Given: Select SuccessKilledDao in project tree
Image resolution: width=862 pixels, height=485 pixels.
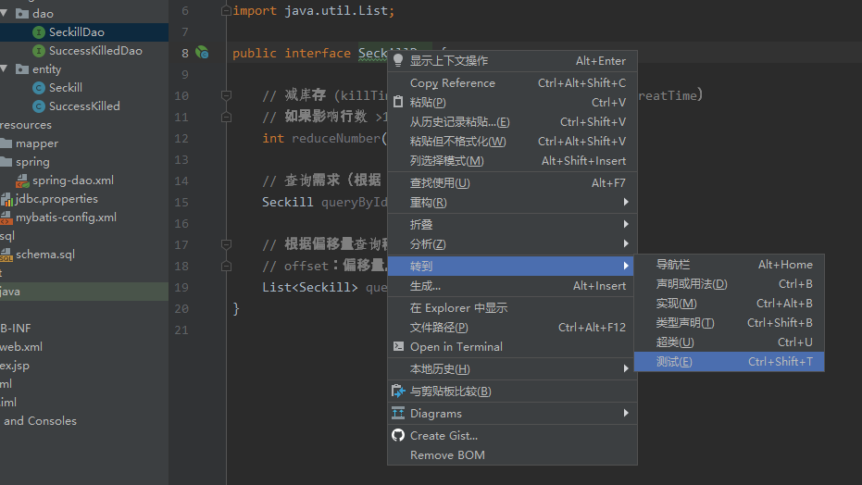Looking at the screenshot, I should point(84,51).
